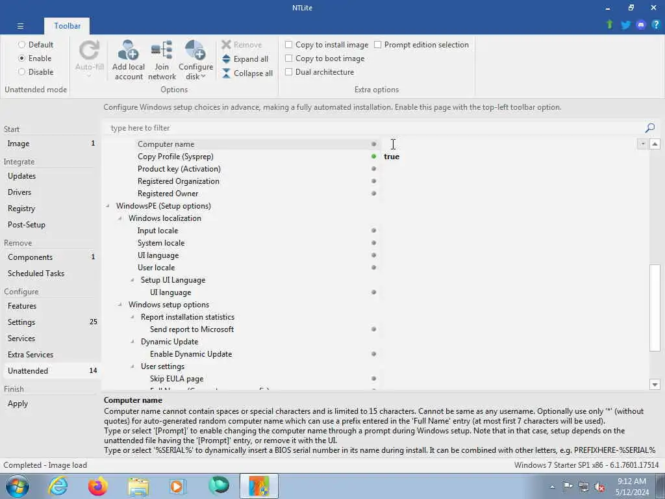Click Join network icon

162,51
